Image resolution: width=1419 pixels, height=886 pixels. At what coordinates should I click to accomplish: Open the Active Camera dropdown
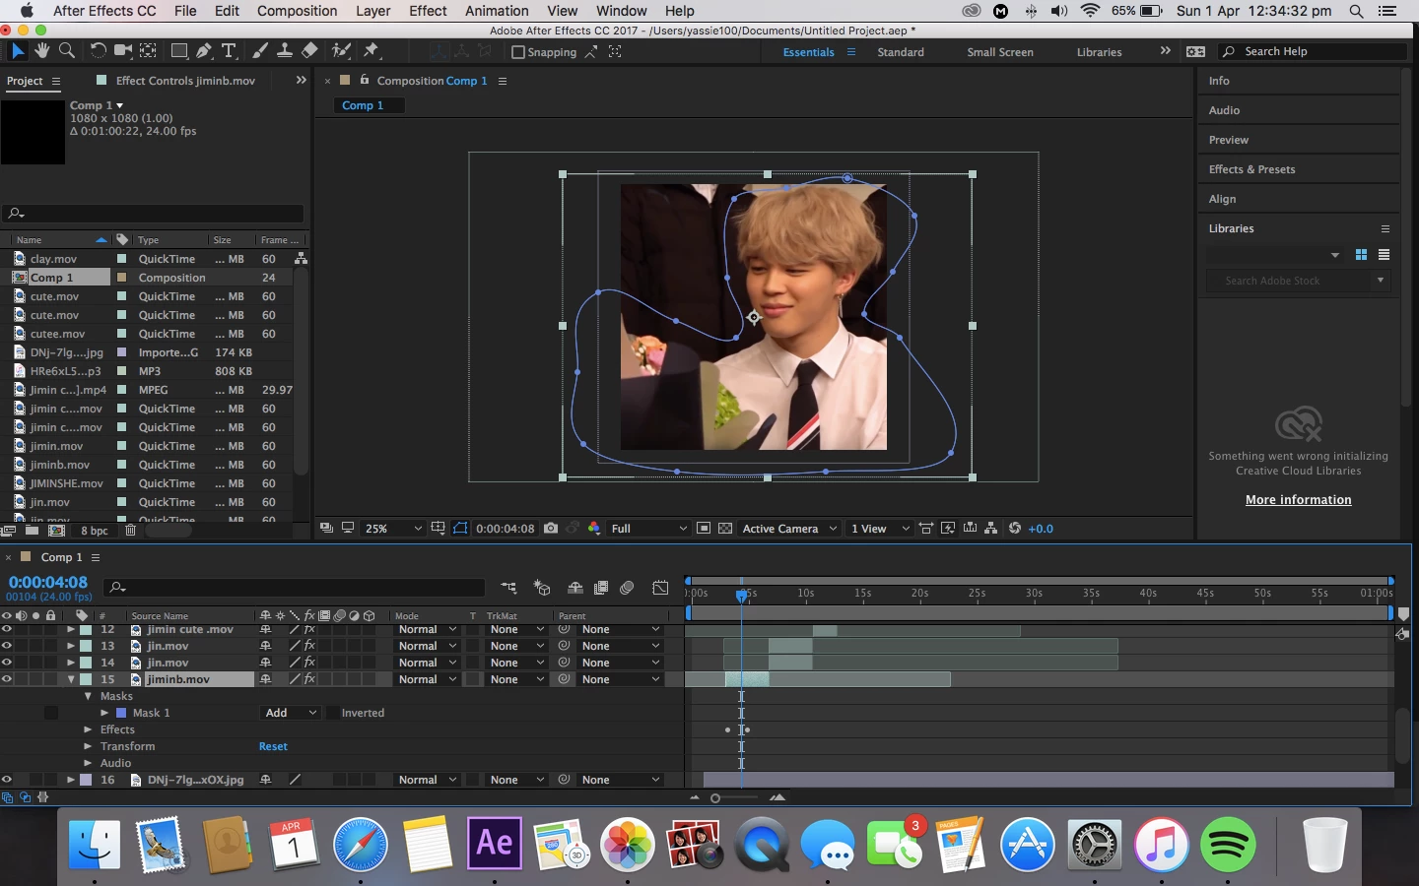click(x=789, y=529)
